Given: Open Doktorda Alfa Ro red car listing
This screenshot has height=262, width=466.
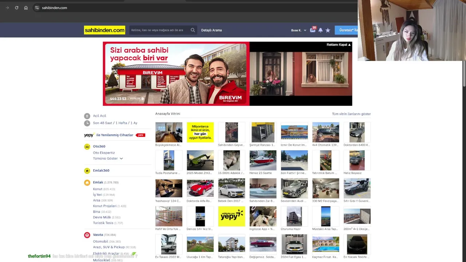Looking at the screenshot, I should [x=200, y=188].
